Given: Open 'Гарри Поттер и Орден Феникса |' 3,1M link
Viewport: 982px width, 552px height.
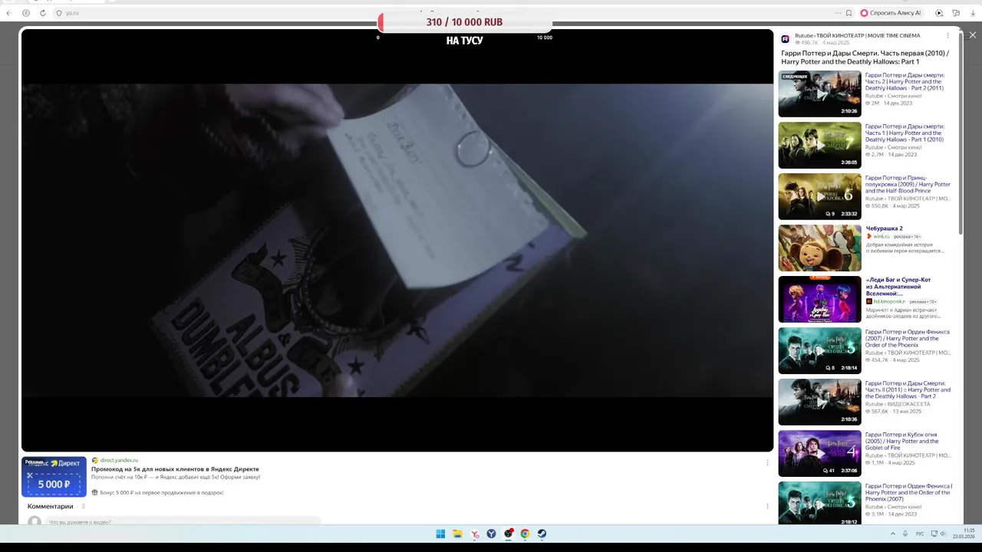Looking at the screenshot, I should (908, 492).
